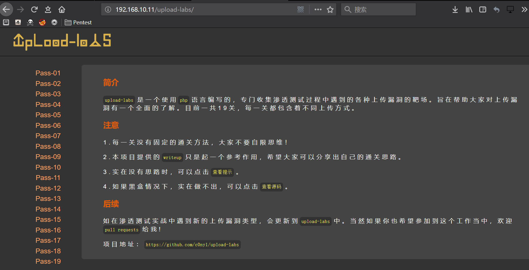
Task: Toggle the sidebar view icon
Action: point(483,9)
